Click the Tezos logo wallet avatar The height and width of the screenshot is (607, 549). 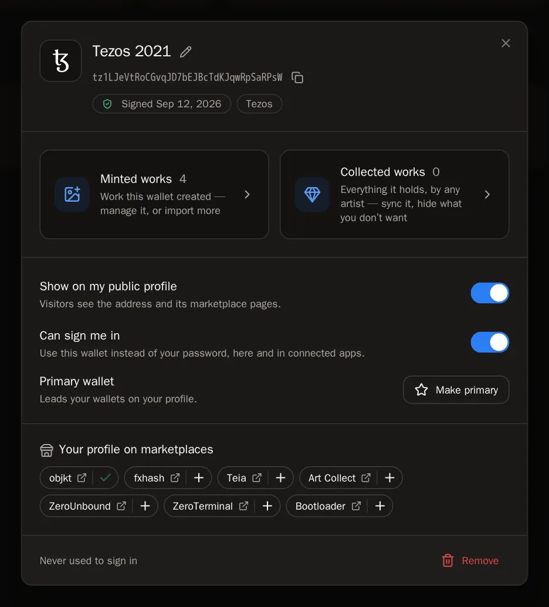click(x=61, y=61)
